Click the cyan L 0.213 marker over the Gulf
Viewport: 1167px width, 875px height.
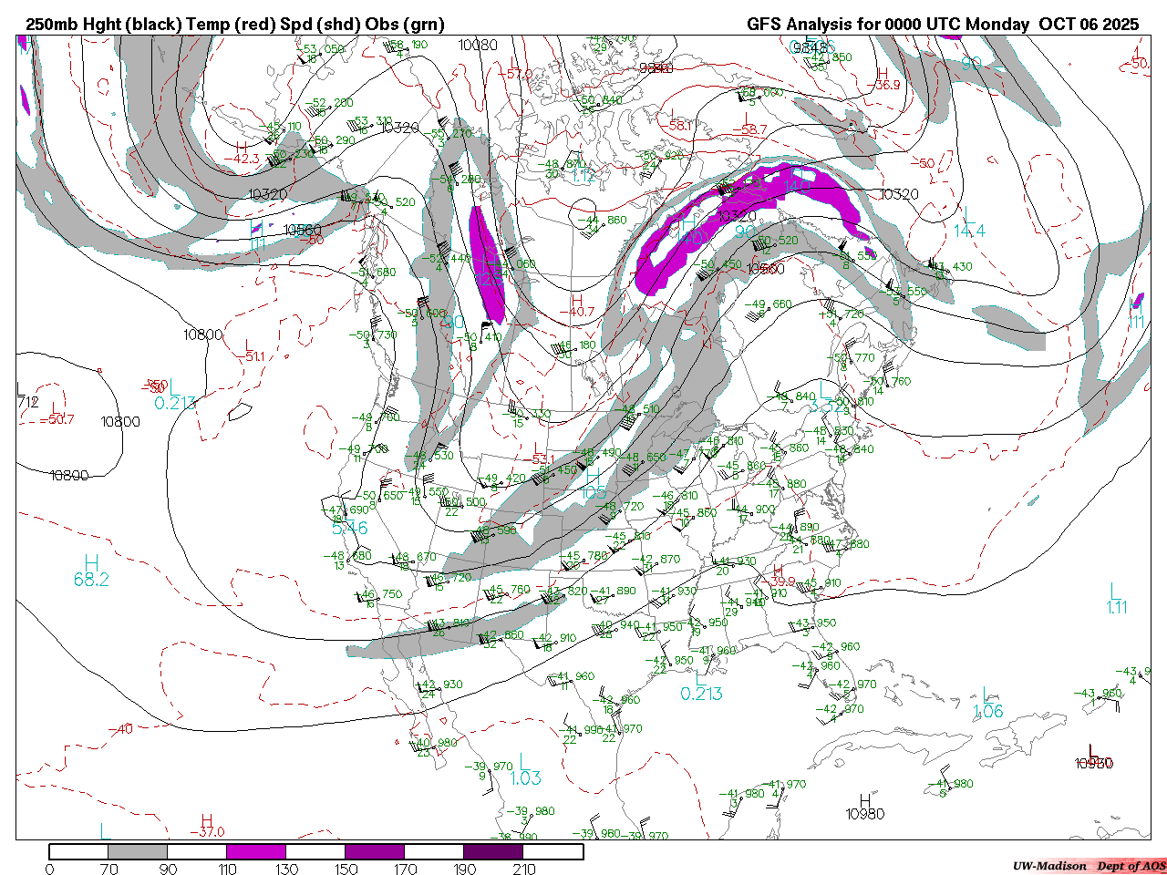point(702,686)
